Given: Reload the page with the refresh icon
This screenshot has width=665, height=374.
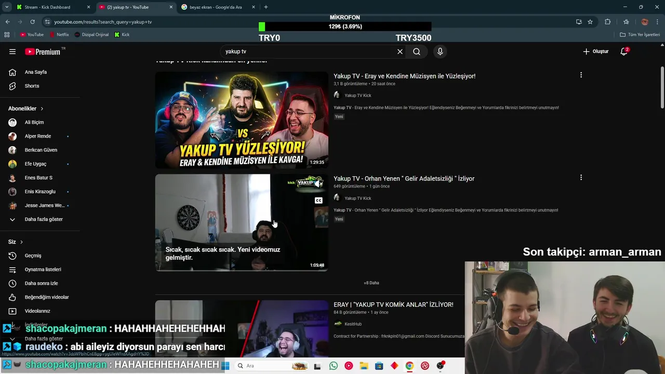Looking at the screenshot, I should [x=32, y=22].
